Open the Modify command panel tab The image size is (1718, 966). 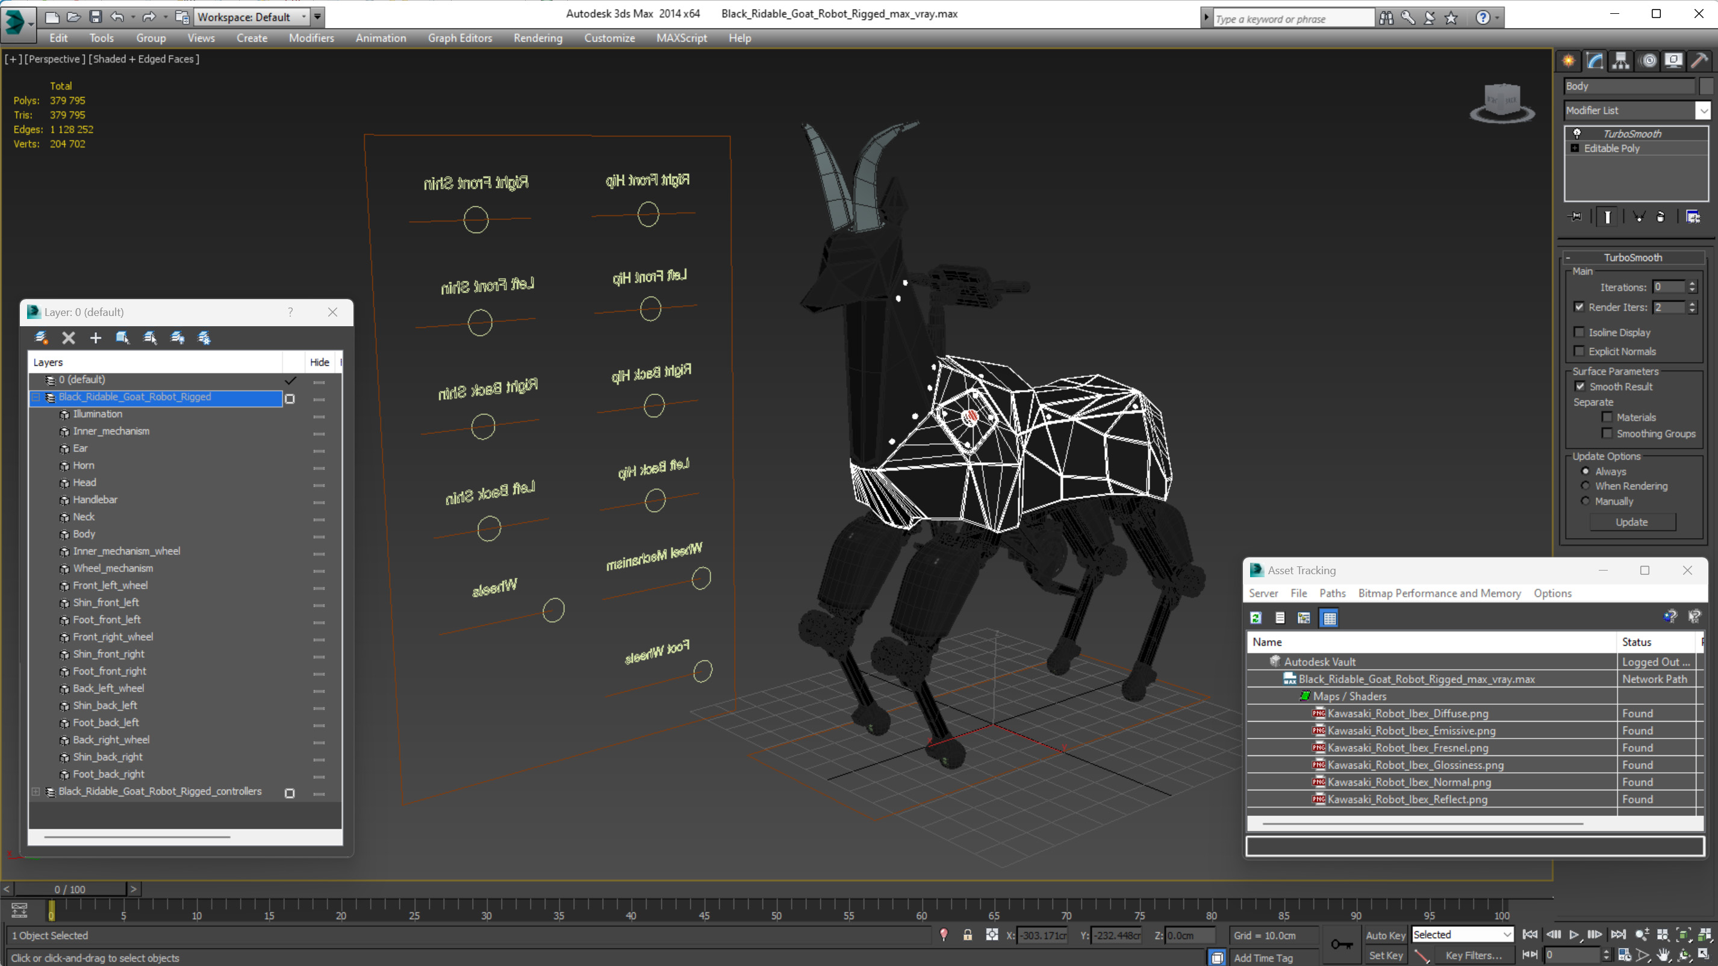pos(1595,61)
